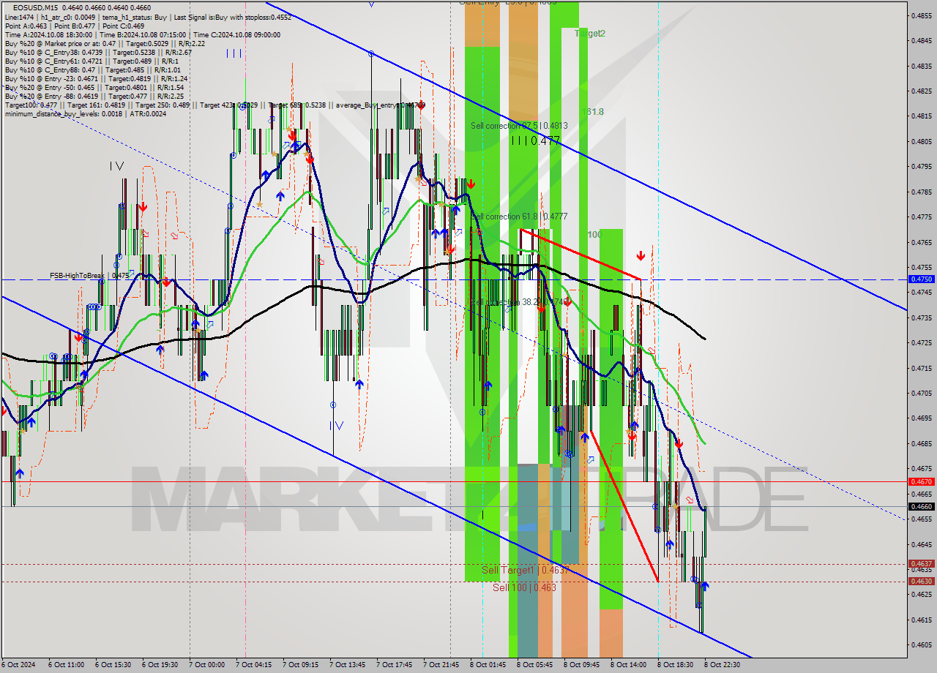Select 'Buy %10 @ C_Entry88: 0.47' line

click(x=92, y=69)
